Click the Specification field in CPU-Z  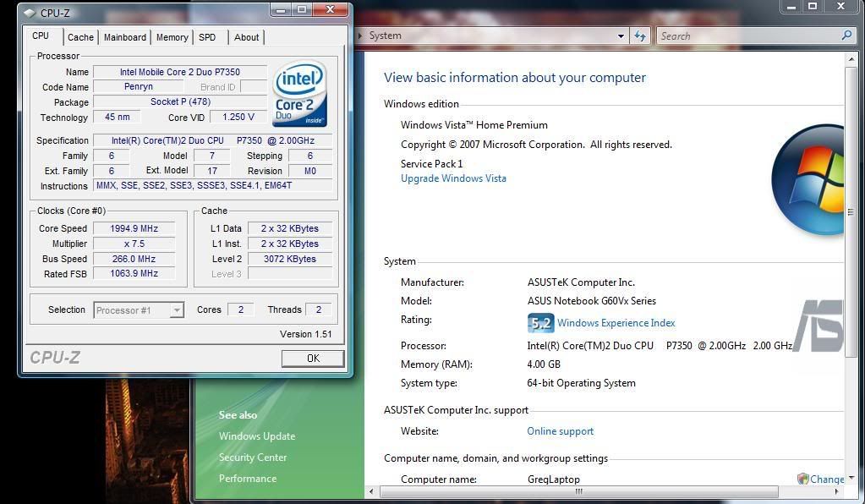(213, 140)
